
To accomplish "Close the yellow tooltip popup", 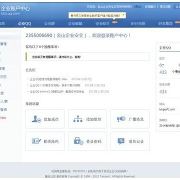I will 123,15.
